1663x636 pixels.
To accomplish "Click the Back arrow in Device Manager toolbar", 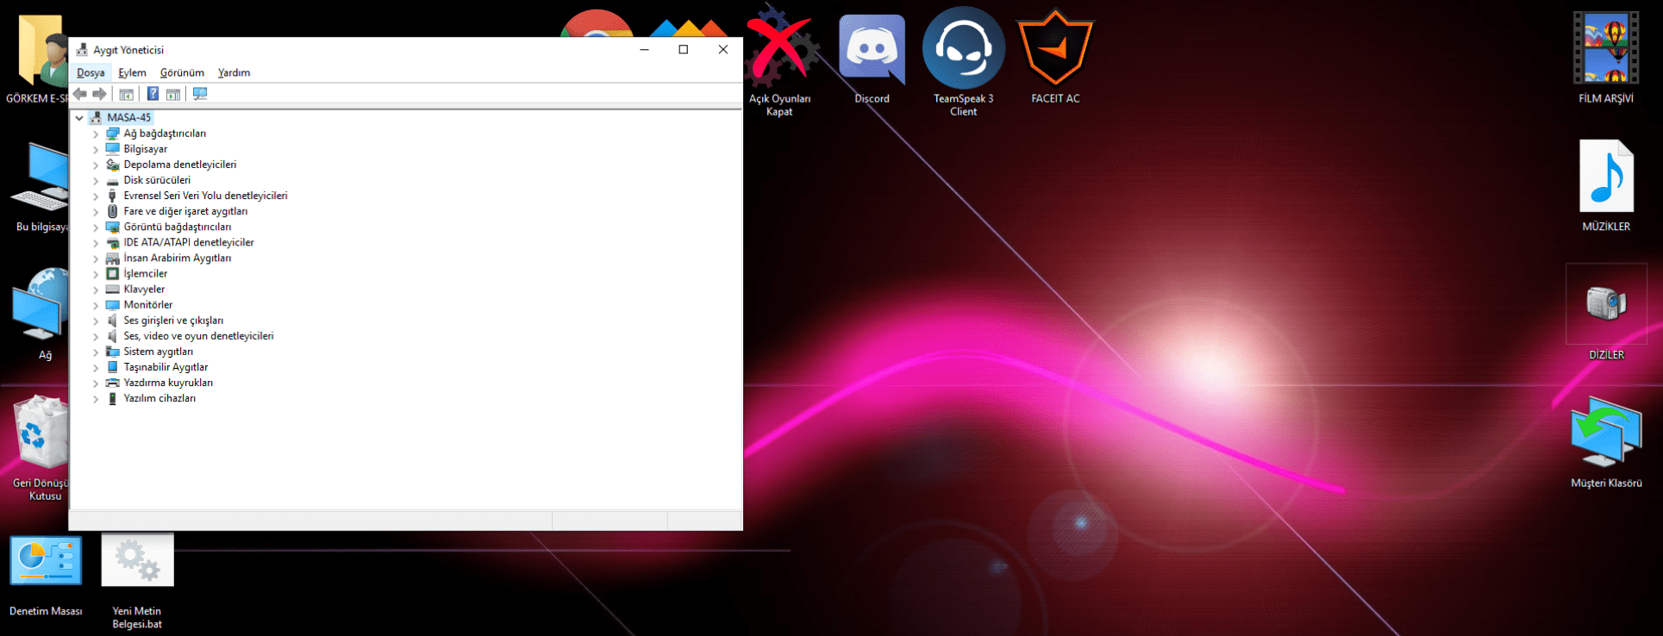I will (80, 94).
